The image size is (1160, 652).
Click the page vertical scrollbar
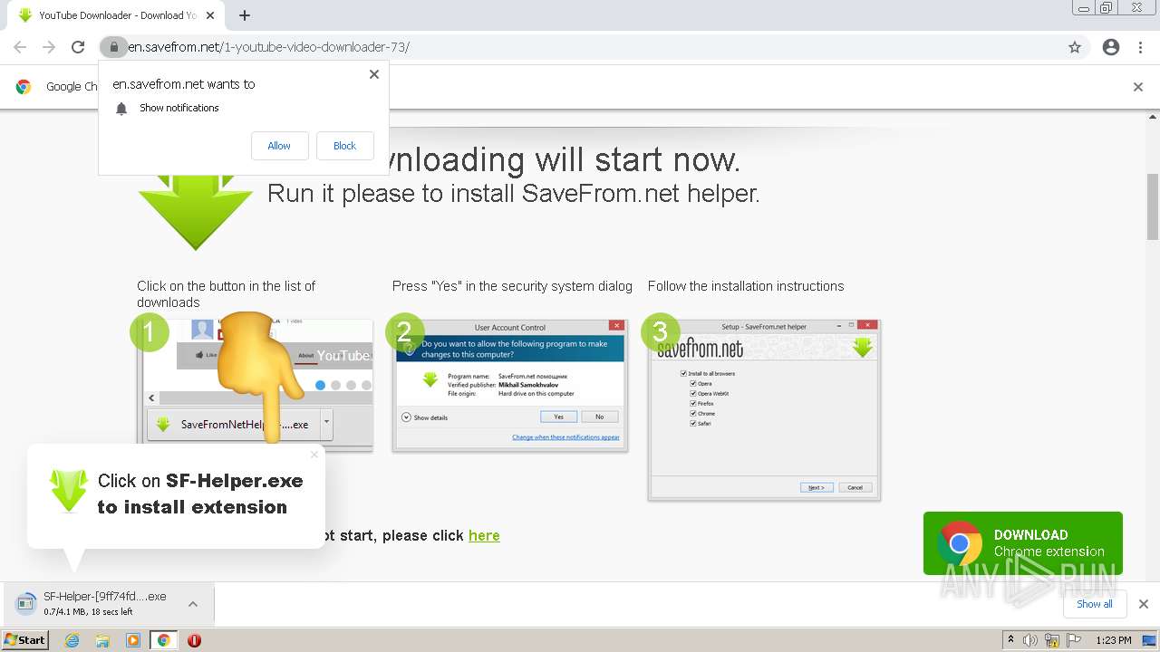click(1153, 206)
